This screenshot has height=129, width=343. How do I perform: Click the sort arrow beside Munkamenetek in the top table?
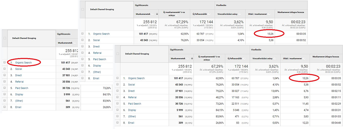tap(157, 14)
